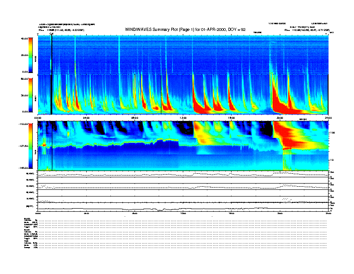Click the 08:00 time label under RAD1 panel
Viewport: 354px width, 274px height.
135,118
